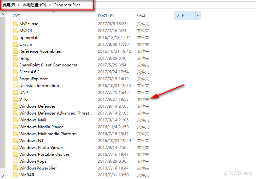Select the Windows Photo Viewer folder name
The height and width of the screenshot is (179, 256).
tap(41, 147)
